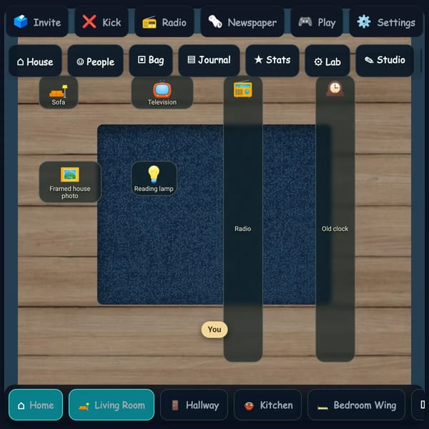Click the Radio label on the rug
Screen dimensions: 429x429
pyautogui.click(x=243, y=229)
